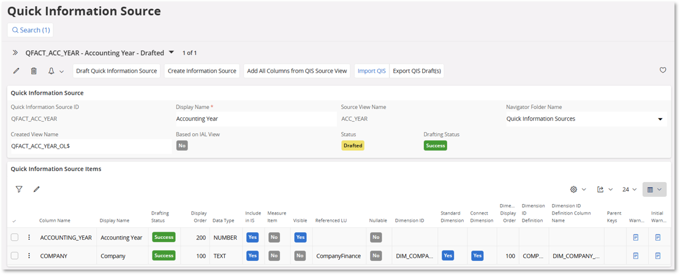Image resolution: width=680 pixels, height=275 pixels.
Task: Sort by Dimension ID column header
Action: click(409, 221)
